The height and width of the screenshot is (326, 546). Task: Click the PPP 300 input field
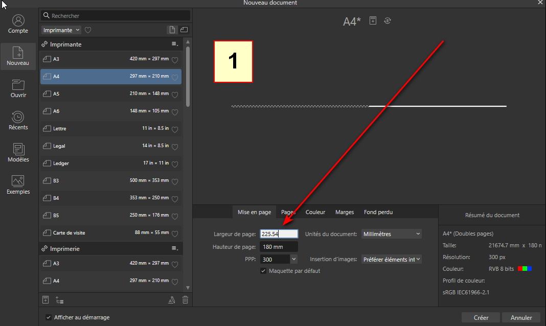(x=275, y=259)
